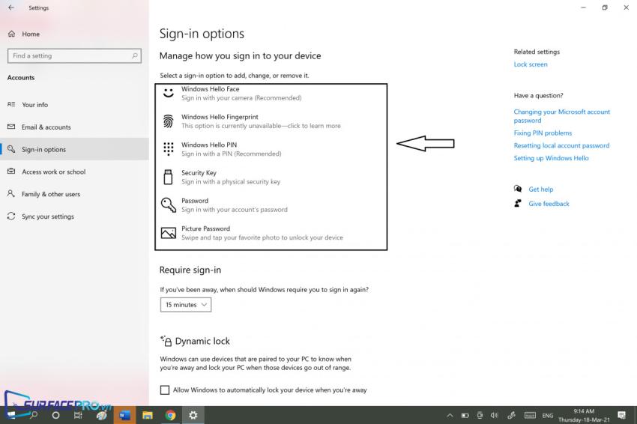Click the Security Key USB icon

pyautogui.click(x=168, y=177)
